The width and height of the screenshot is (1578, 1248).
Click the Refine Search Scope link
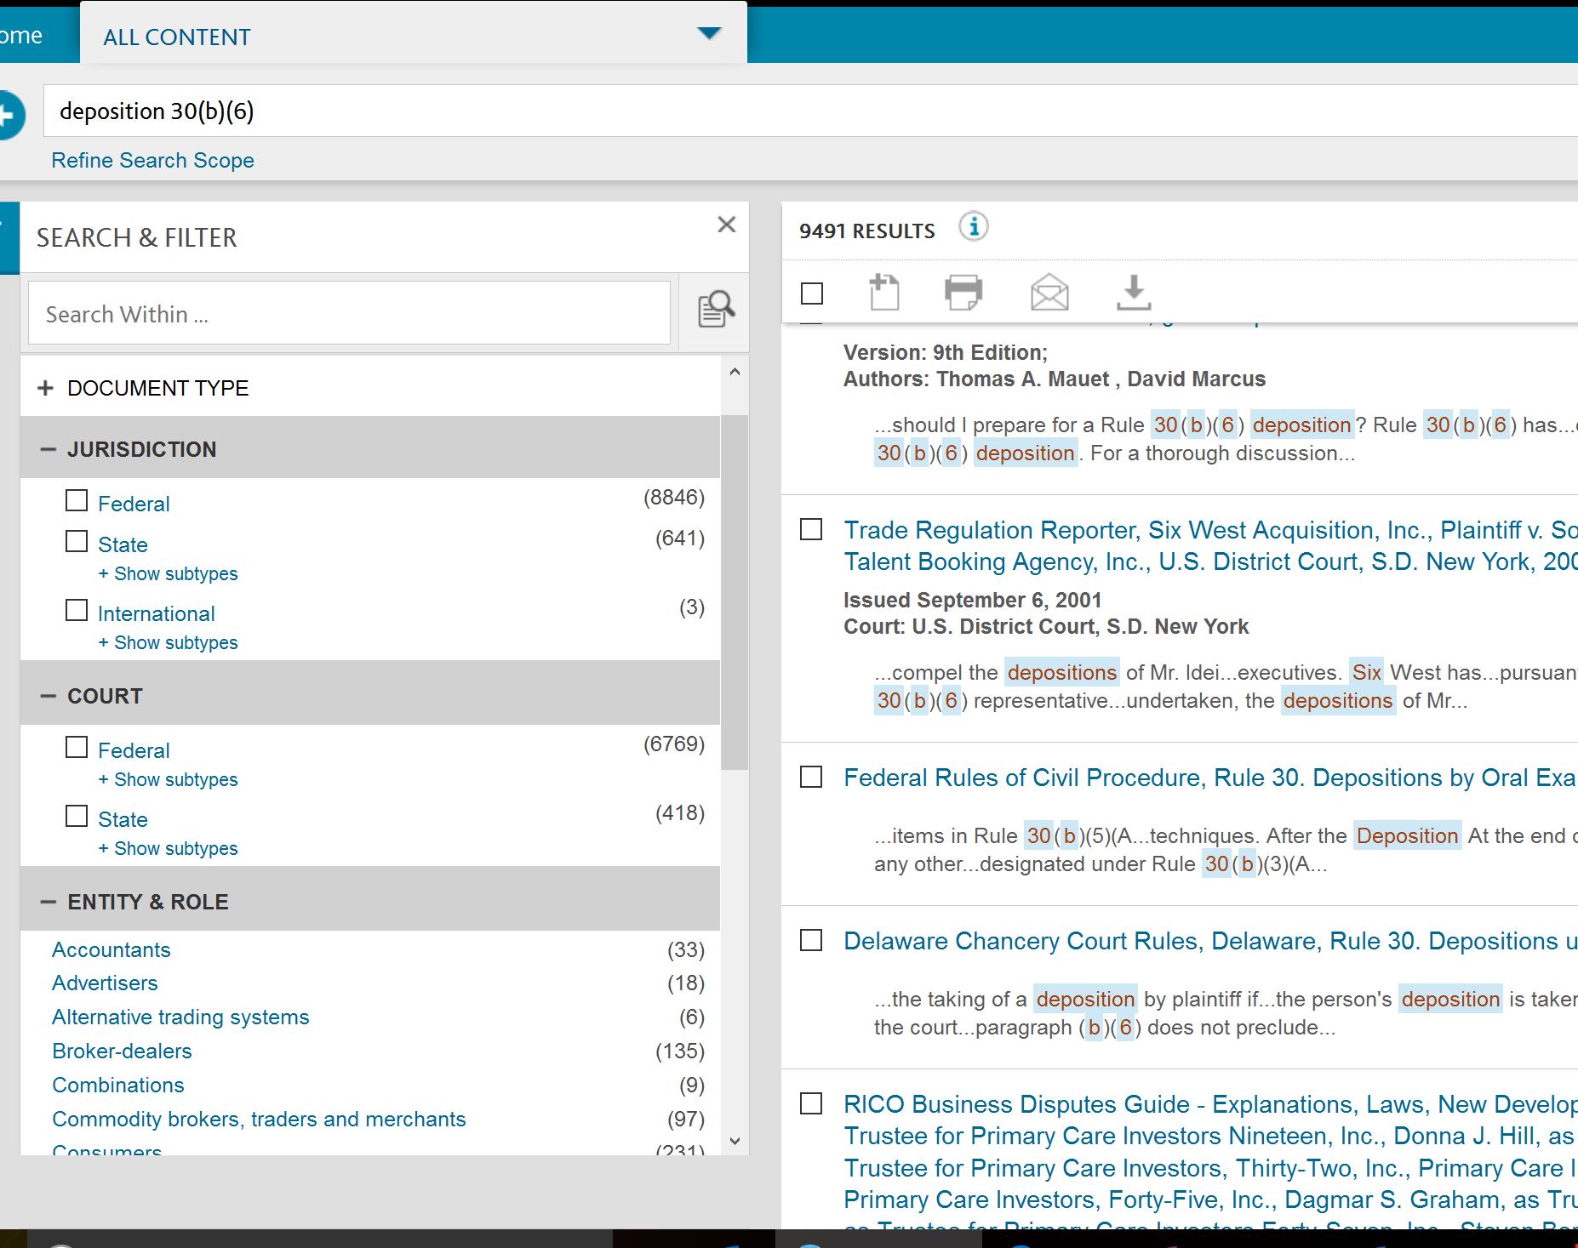click(152, 160)
